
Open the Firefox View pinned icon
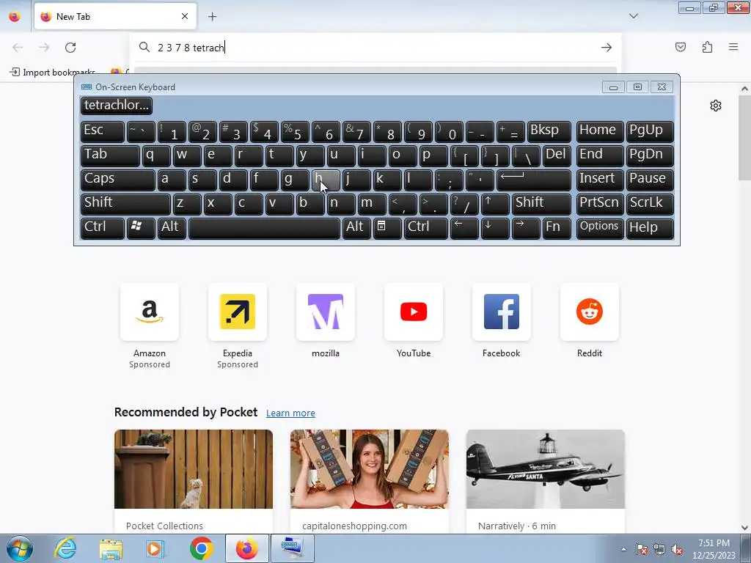click(x=15, y=17)
